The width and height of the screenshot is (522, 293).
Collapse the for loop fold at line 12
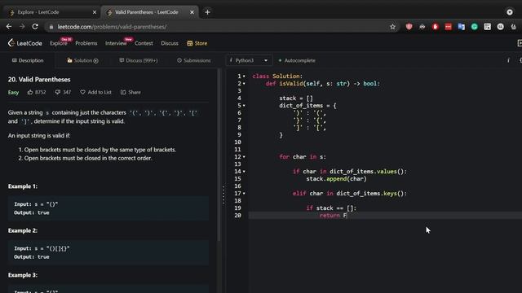coord(244,157)
